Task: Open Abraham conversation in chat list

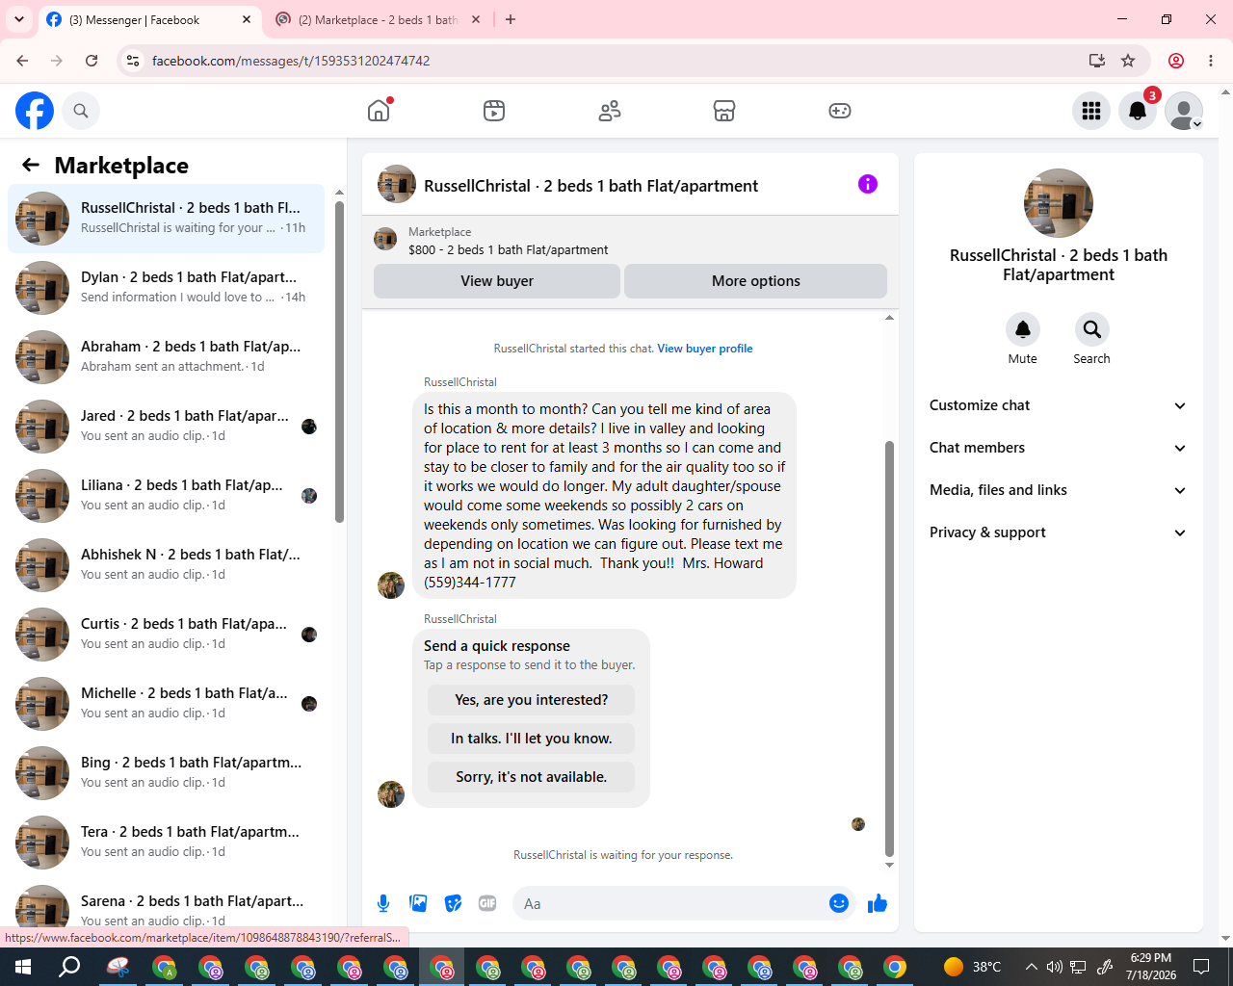Action: tap(167, 357)
